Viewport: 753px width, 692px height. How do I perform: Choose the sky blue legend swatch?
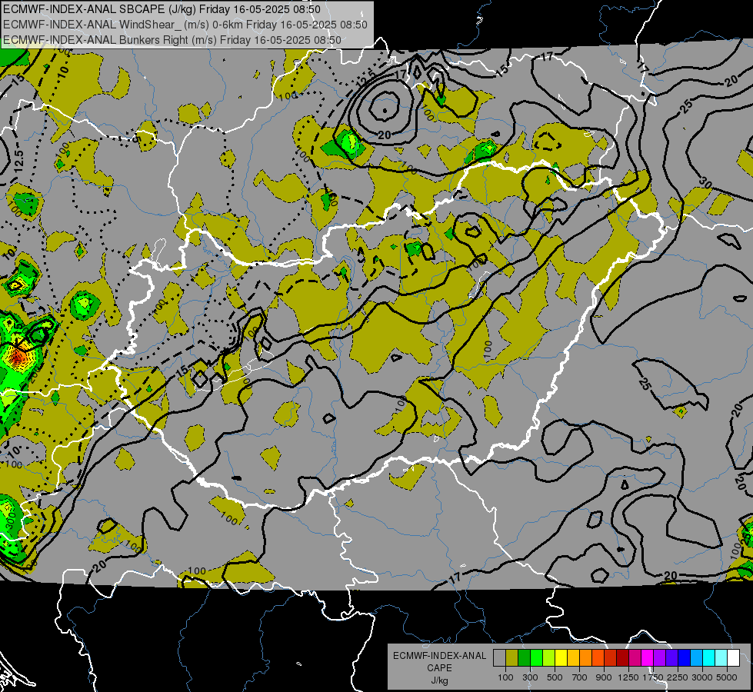coord(697,657)
